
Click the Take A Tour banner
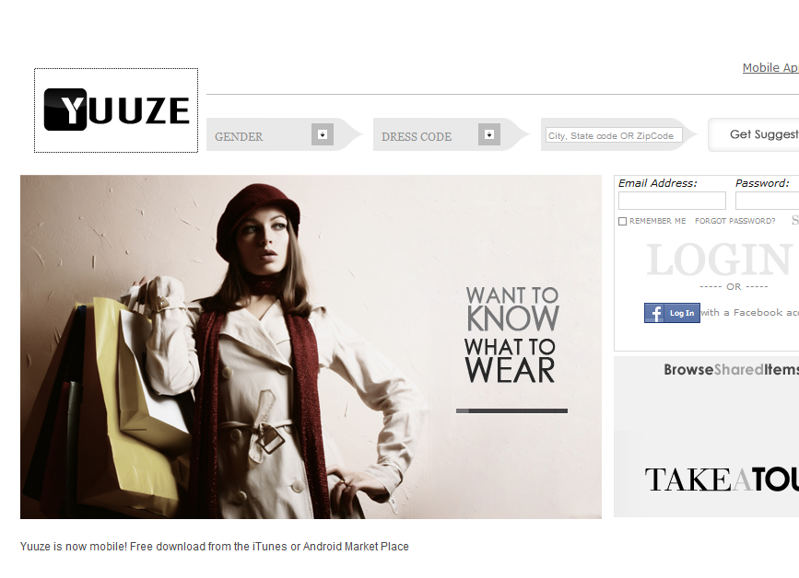click(x=722, y=480)
